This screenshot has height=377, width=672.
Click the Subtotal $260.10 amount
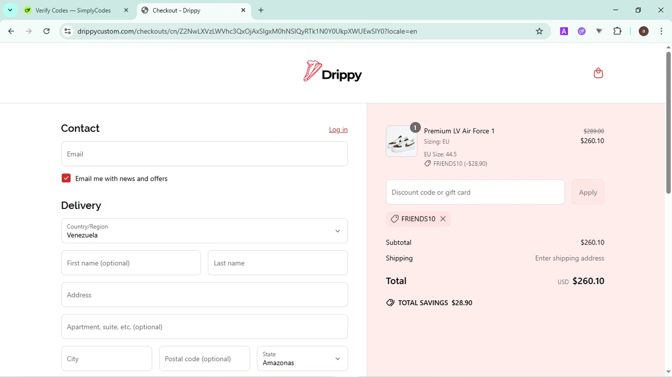592,242
